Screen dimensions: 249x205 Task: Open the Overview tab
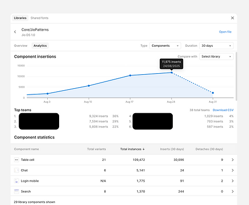point(21,46)
